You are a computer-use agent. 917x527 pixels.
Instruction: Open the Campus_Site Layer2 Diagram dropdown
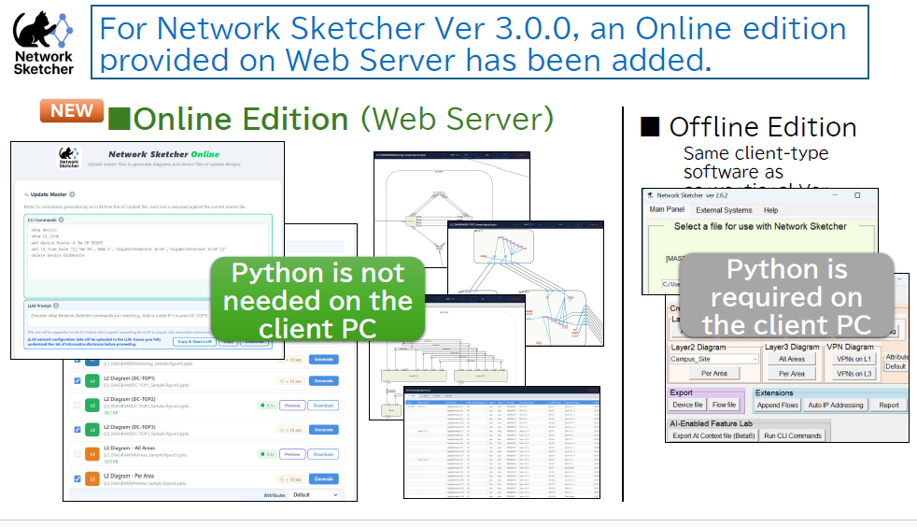(x=714, y=359)
